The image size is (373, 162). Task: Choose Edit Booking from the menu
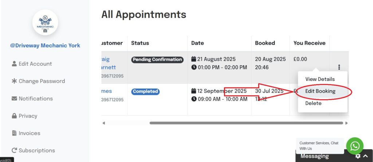tap(320, 91)
